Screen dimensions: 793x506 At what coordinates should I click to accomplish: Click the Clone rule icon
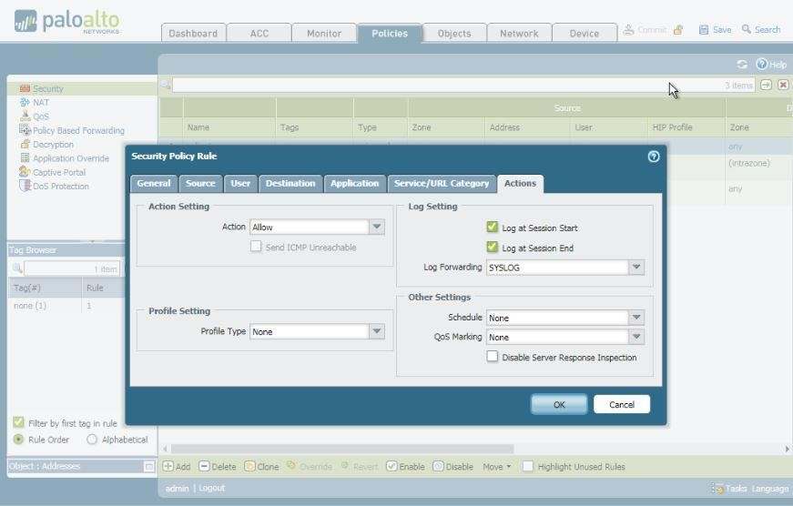click(249, 467)
